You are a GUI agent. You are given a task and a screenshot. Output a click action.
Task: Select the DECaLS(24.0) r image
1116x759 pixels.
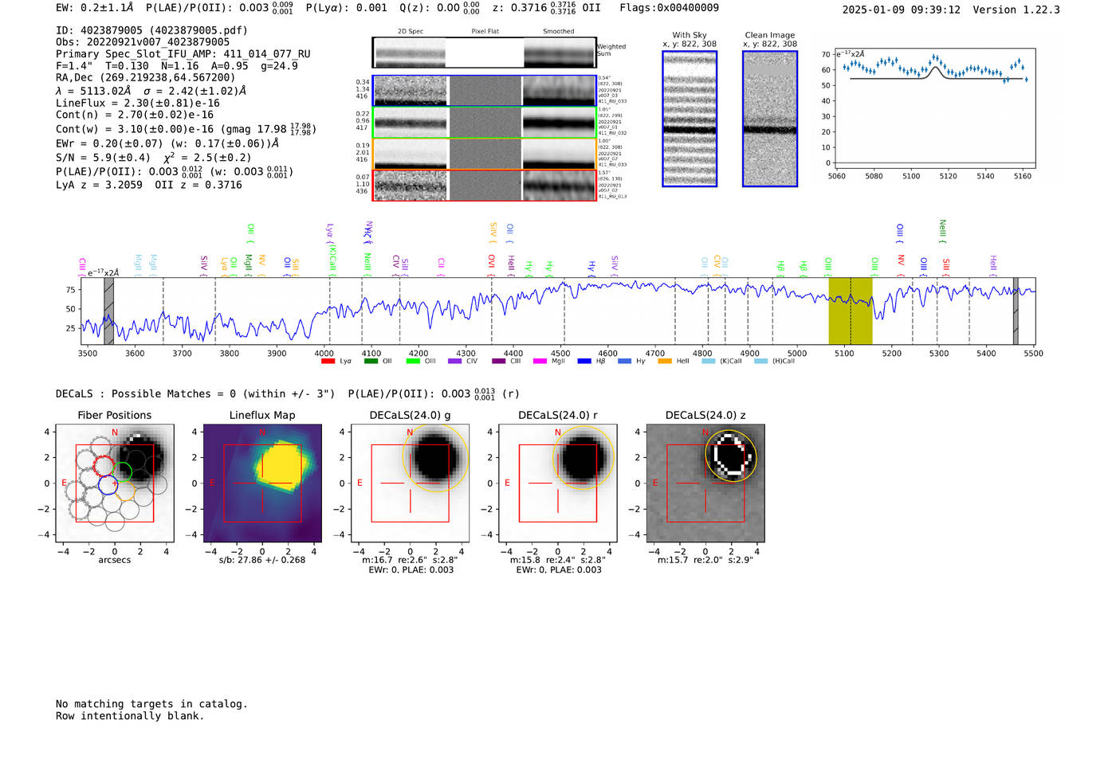pos(557,483)
